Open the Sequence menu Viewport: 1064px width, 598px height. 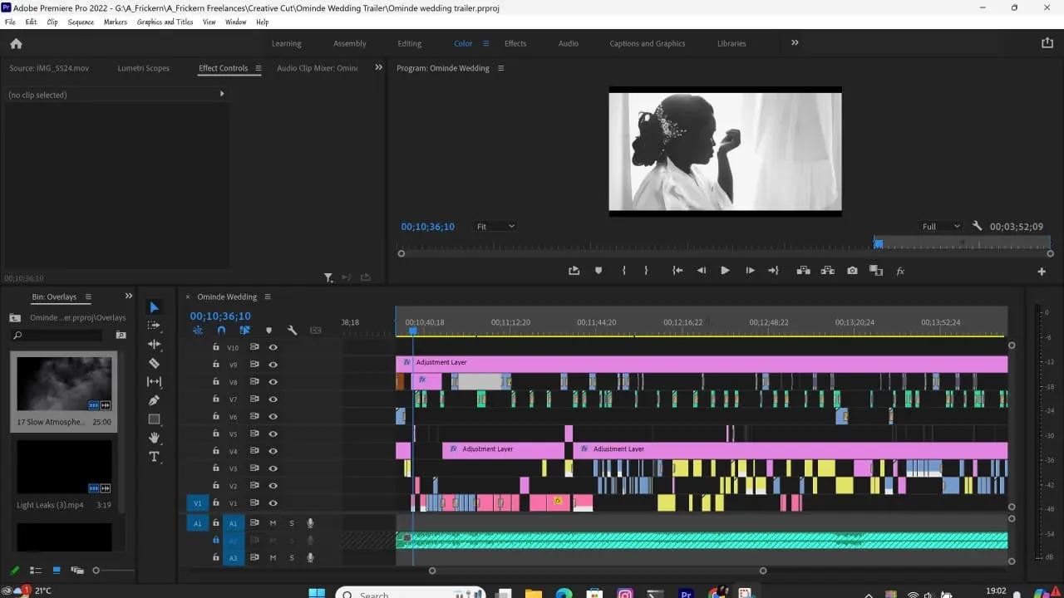(81, 22)
